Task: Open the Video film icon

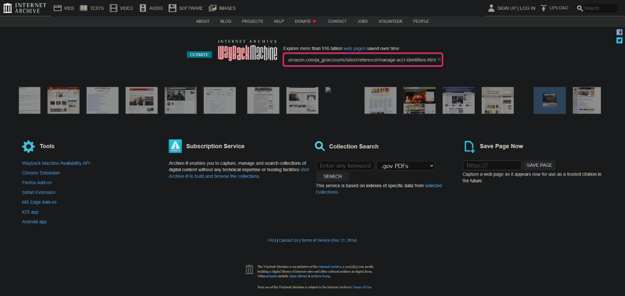Action: (x=113, y=8)
